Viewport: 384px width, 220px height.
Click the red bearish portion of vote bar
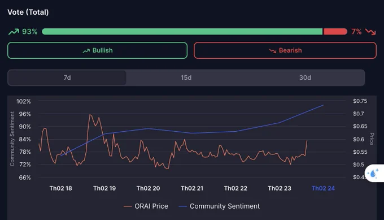pos(335,32)
